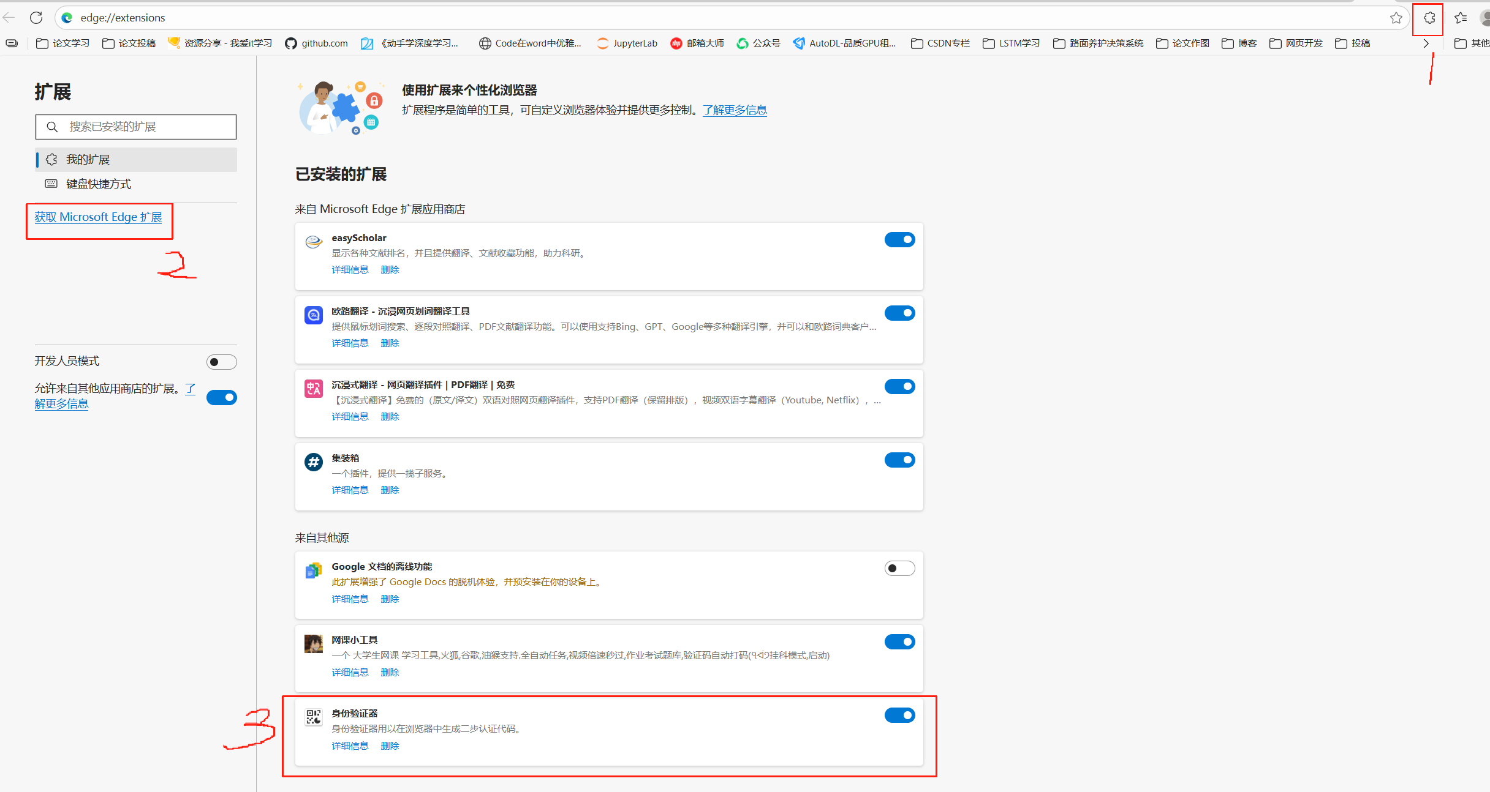Open 了解更多信息 link under other stores
This screenshot has width=1490, height=792.
tap(61, 404)
